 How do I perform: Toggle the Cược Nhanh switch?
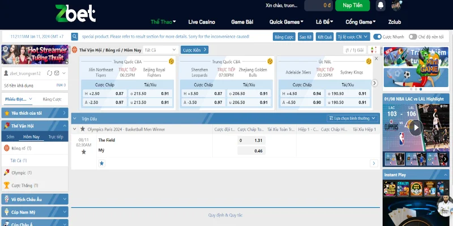click(x=378, y=37)
